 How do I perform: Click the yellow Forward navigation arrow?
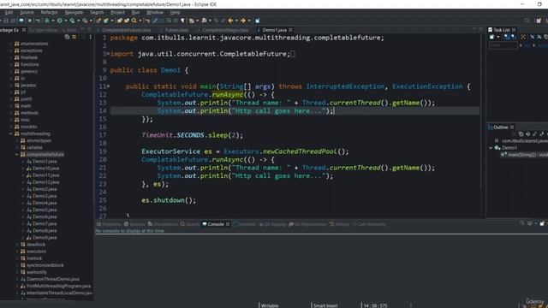point(243,21)
